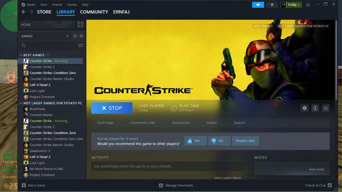Click the Play Time clock icon
The image size is (342, 192).
tap(174, 108)
